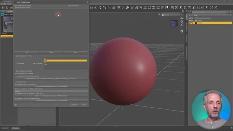Click the Scene pane search field
Image resolution: width=233 pixels, height=131 pixels.
[x=209, y=12]
